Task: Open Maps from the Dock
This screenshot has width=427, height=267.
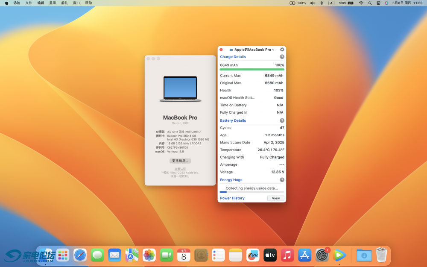Action: tap(132, 255)
